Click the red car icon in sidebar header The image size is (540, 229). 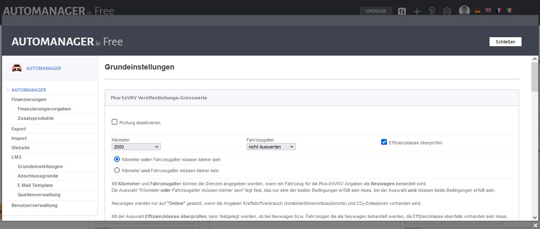coord(17,68)
